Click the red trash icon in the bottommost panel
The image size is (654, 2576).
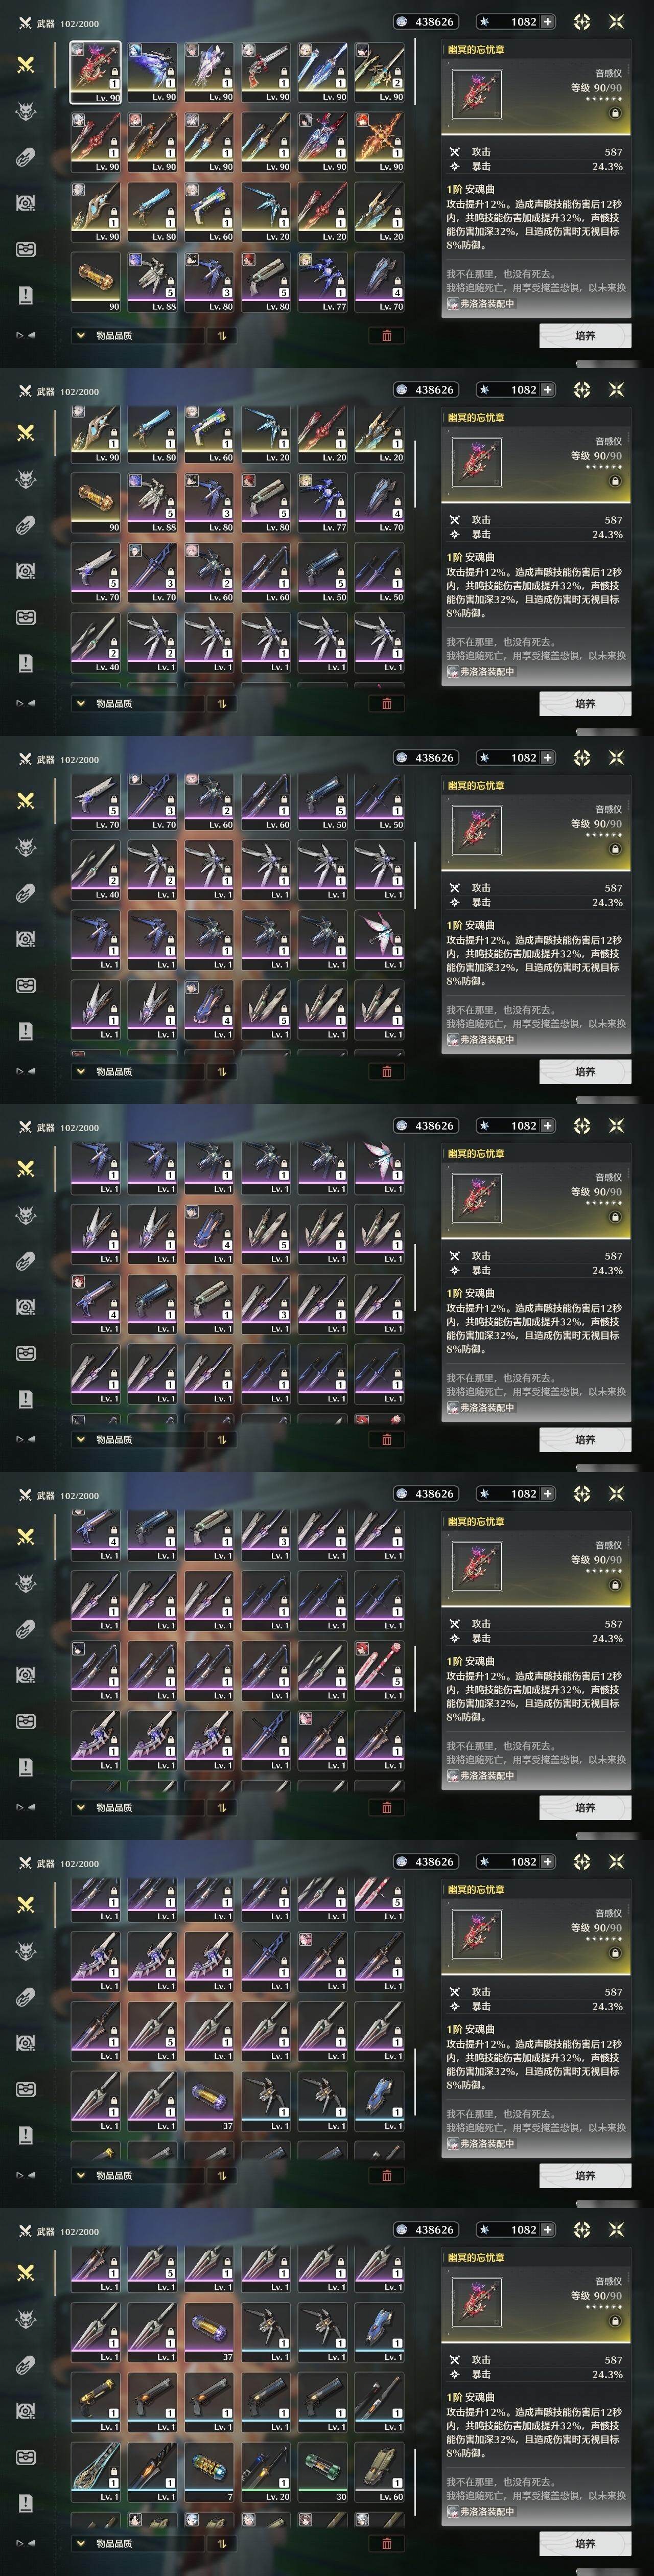(x=387, y=2543)
